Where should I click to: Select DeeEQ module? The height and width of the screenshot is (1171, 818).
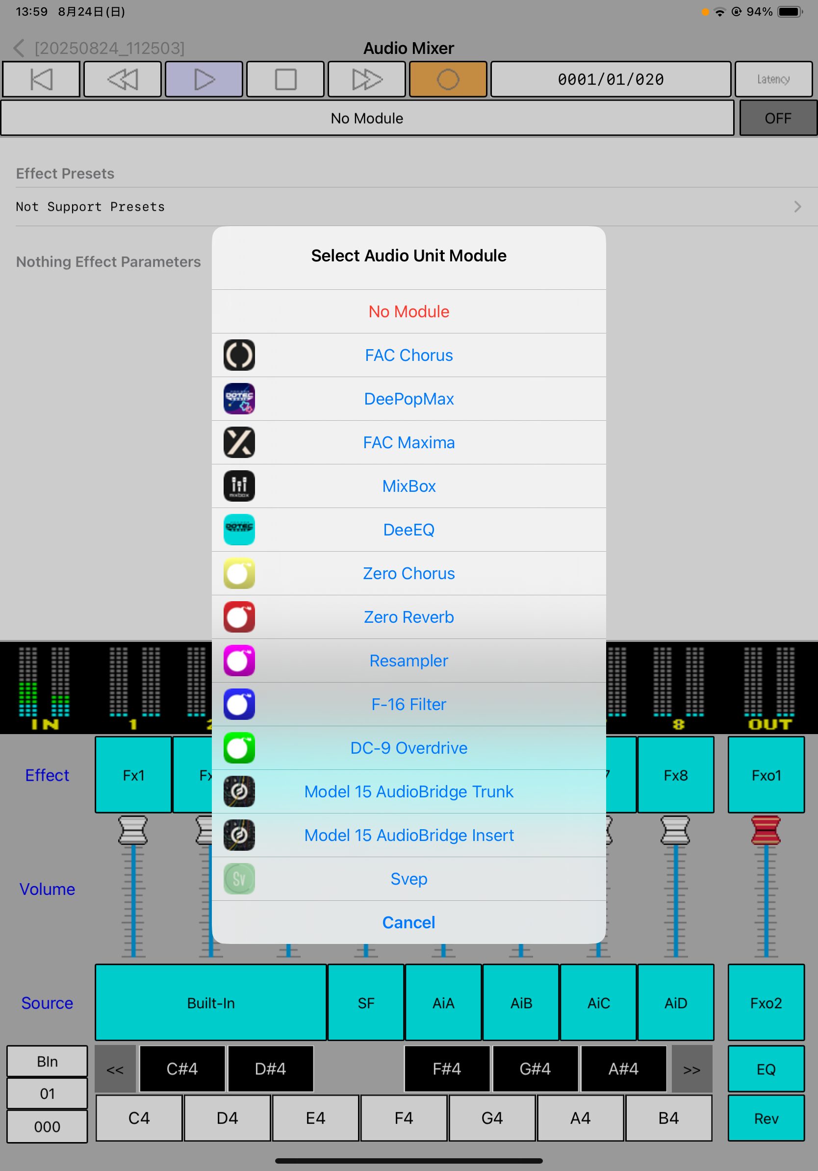(409, 530)
